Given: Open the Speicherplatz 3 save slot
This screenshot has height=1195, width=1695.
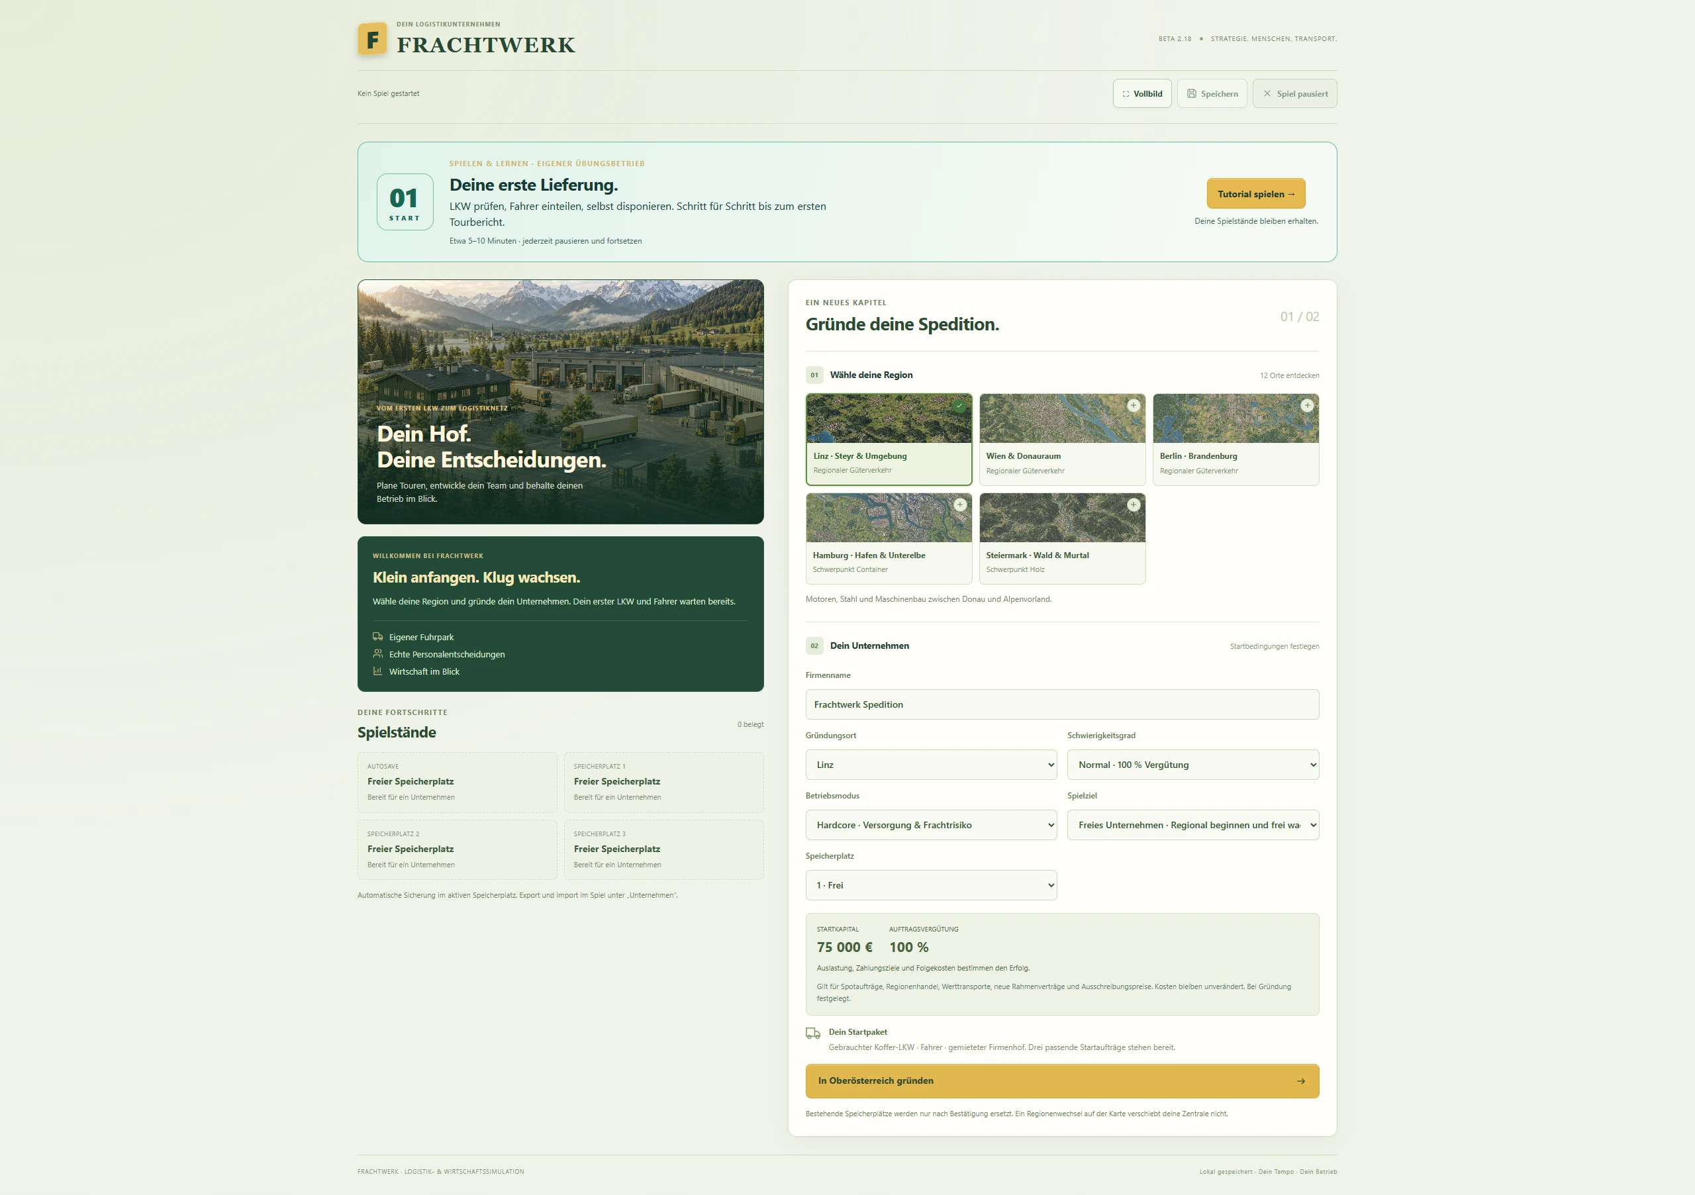Looking at the screenshot, I should 663,849.
